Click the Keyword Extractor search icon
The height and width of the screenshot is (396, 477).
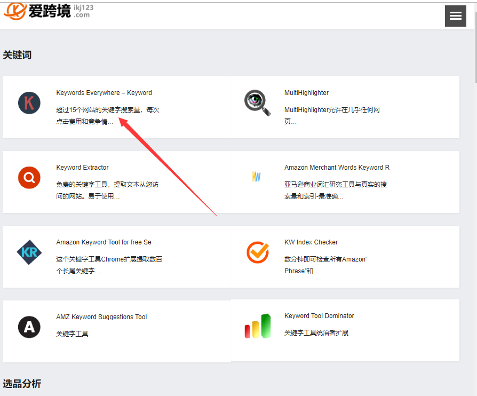(x=29, y=178)
